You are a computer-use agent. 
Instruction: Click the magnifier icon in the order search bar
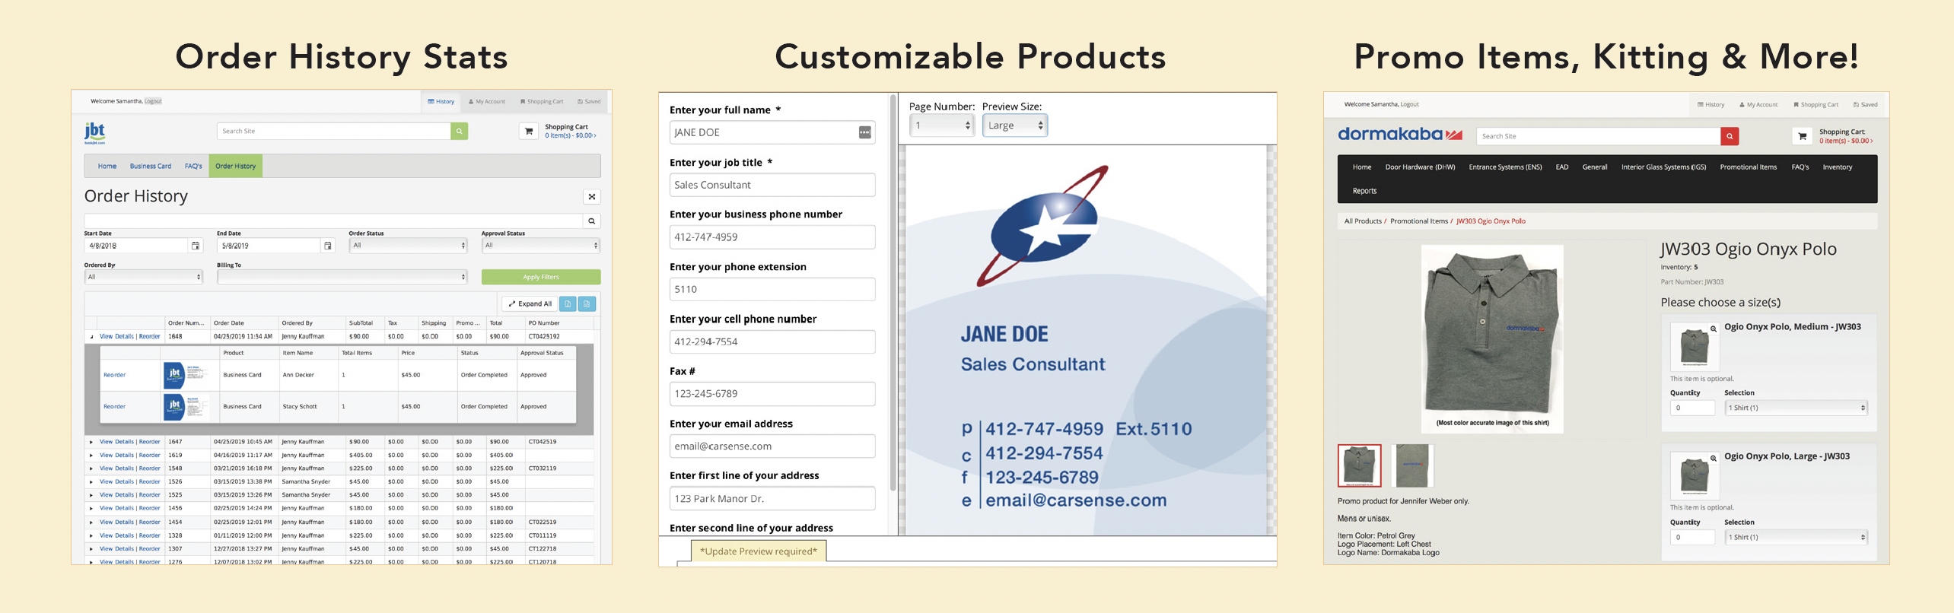click(591, 221)
